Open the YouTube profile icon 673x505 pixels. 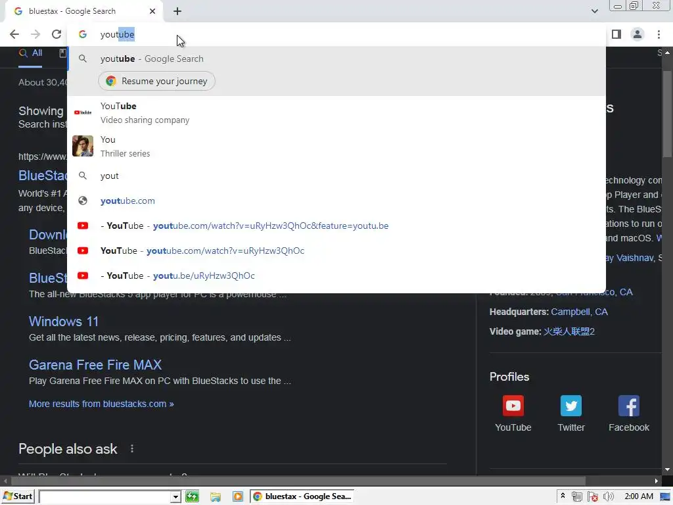(x=513, y=406)
